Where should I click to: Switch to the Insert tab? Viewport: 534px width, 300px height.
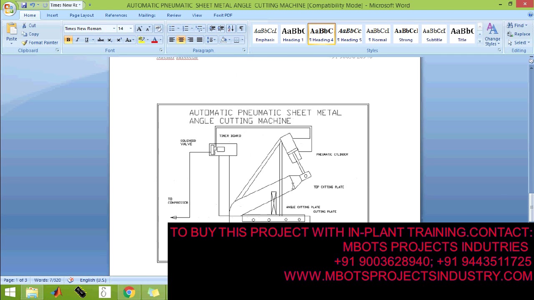pyautogui.click(x=52, y=15)
